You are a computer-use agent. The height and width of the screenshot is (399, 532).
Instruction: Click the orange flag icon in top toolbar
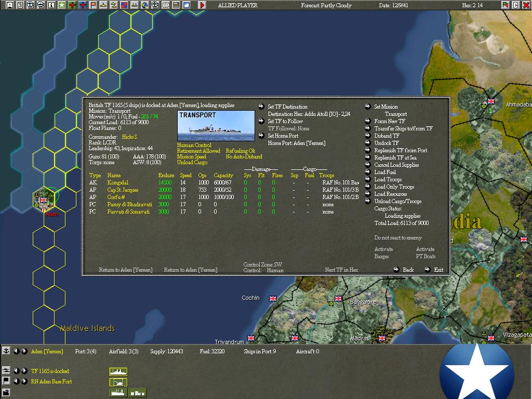[x=93, y=5]
